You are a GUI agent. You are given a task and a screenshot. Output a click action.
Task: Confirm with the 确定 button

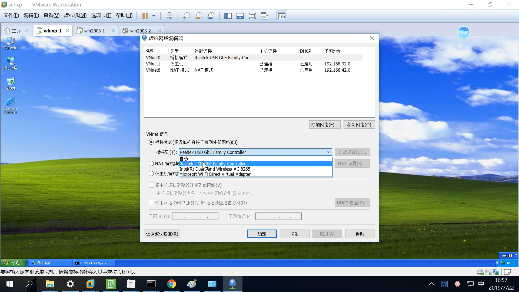[x=262, y=234]
